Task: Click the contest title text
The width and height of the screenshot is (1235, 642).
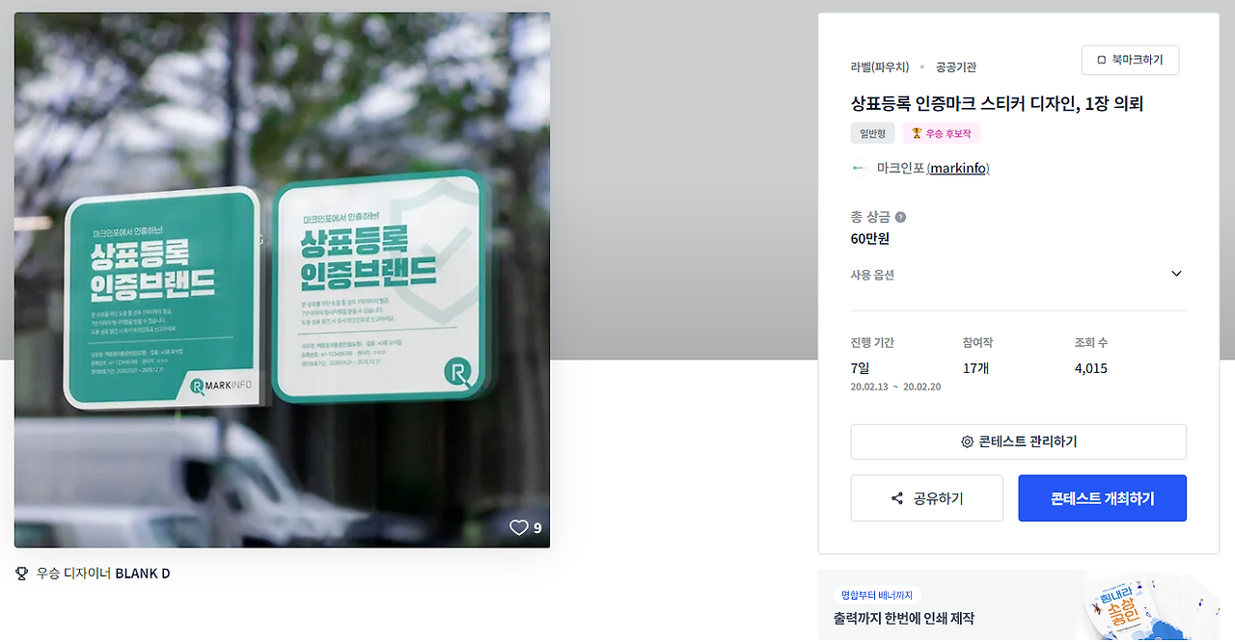Action: (997, 103)
